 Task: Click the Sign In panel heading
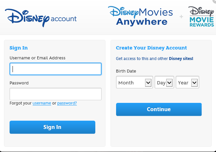18,48
